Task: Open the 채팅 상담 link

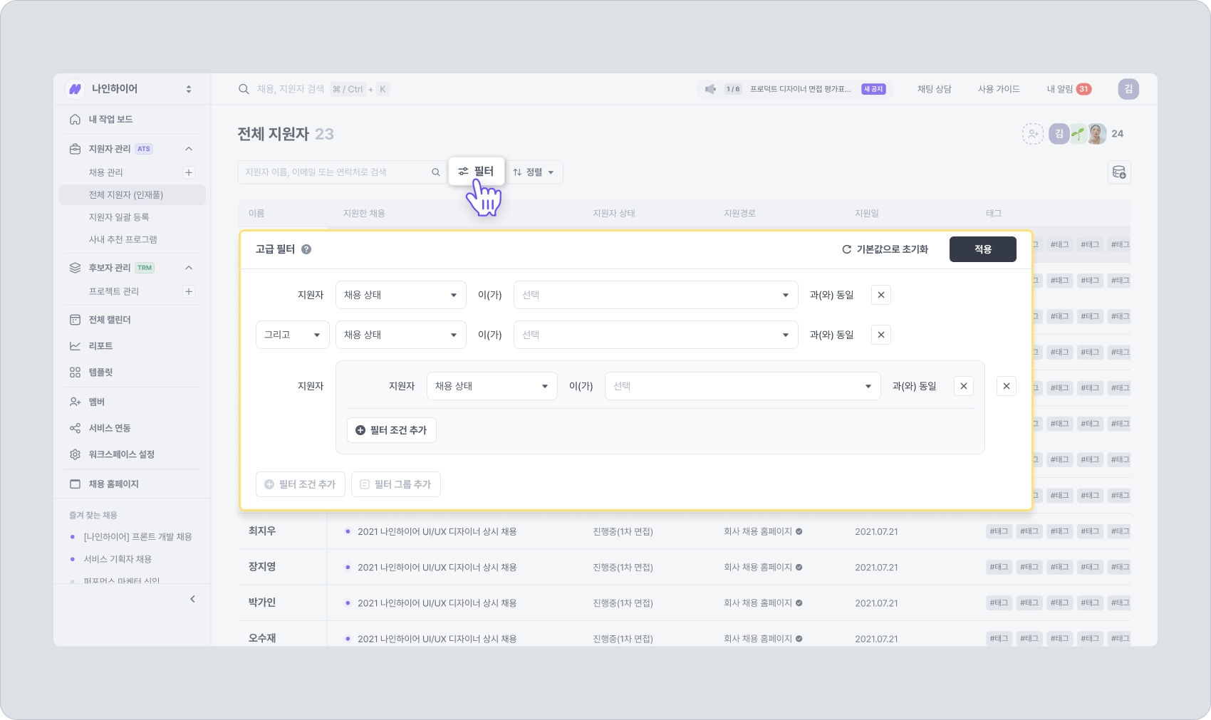Action: [934, 89]
